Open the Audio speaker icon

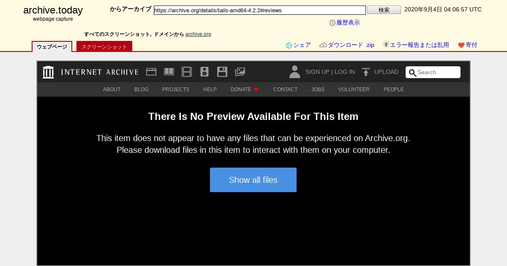[x=204, y=72]
